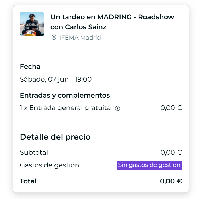Click the location pin icon near IFEMA Madrid
Screen dimensions: 199x199
coord(54,38)
